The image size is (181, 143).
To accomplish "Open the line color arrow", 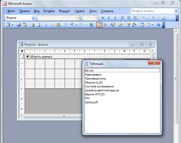I will point(168,18).
